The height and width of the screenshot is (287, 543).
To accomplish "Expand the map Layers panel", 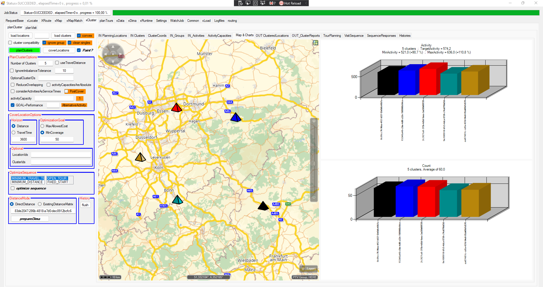I will pos(309,269).
